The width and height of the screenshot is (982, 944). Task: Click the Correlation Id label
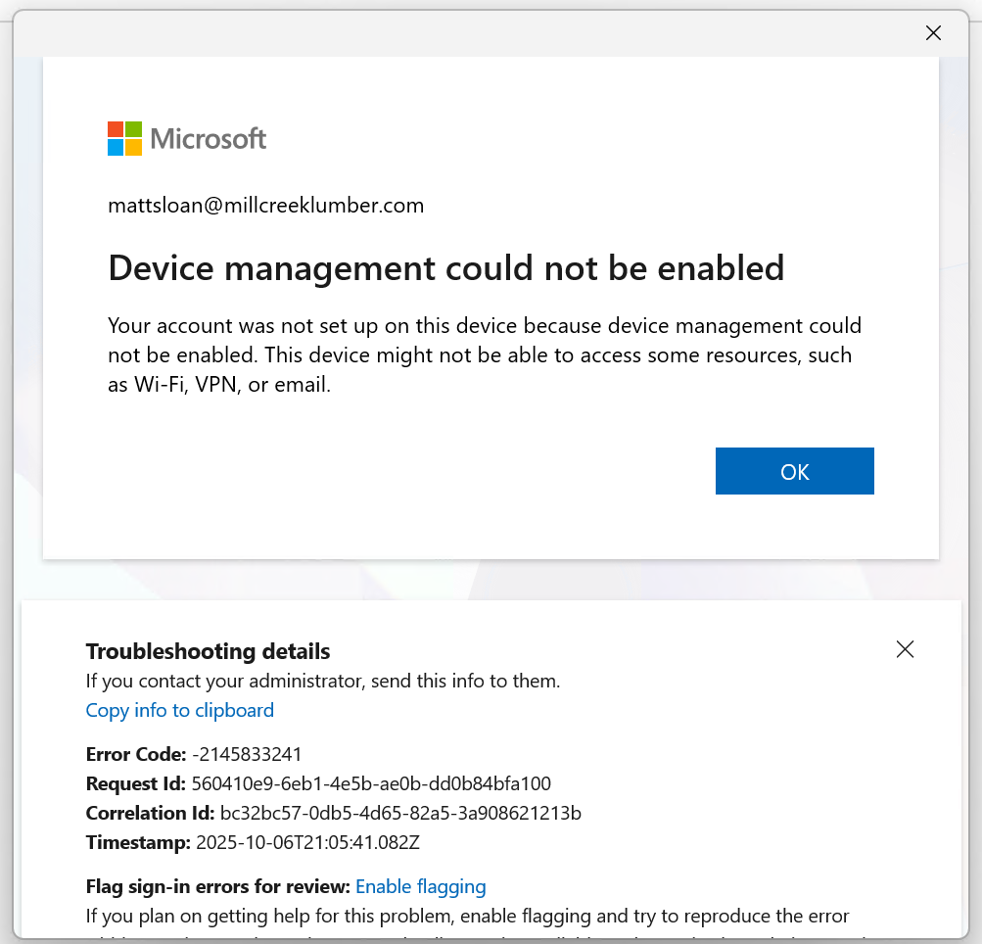pyautogui.click(x=150, y=813)
